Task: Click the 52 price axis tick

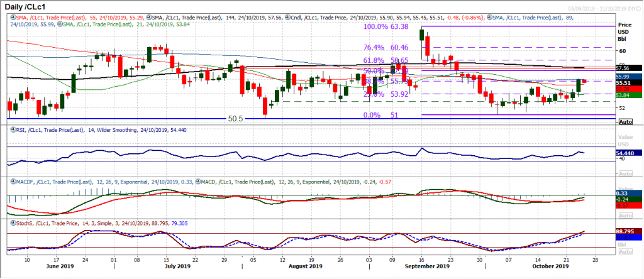Action: (623, 108)
